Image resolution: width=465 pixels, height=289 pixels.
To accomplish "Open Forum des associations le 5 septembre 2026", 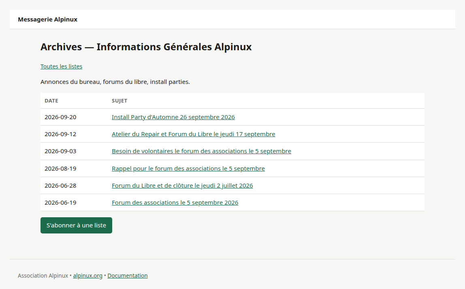I will [x=175, y=203].
